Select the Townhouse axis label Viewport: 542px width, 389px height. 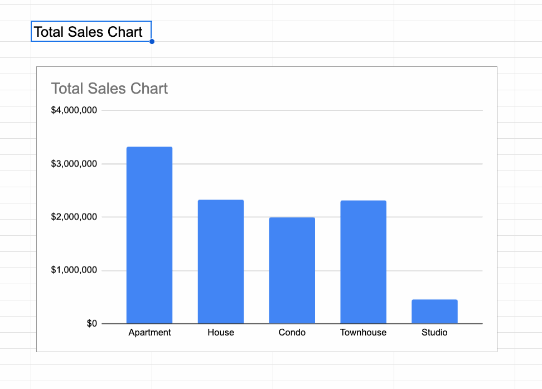(x=363, y=333)
